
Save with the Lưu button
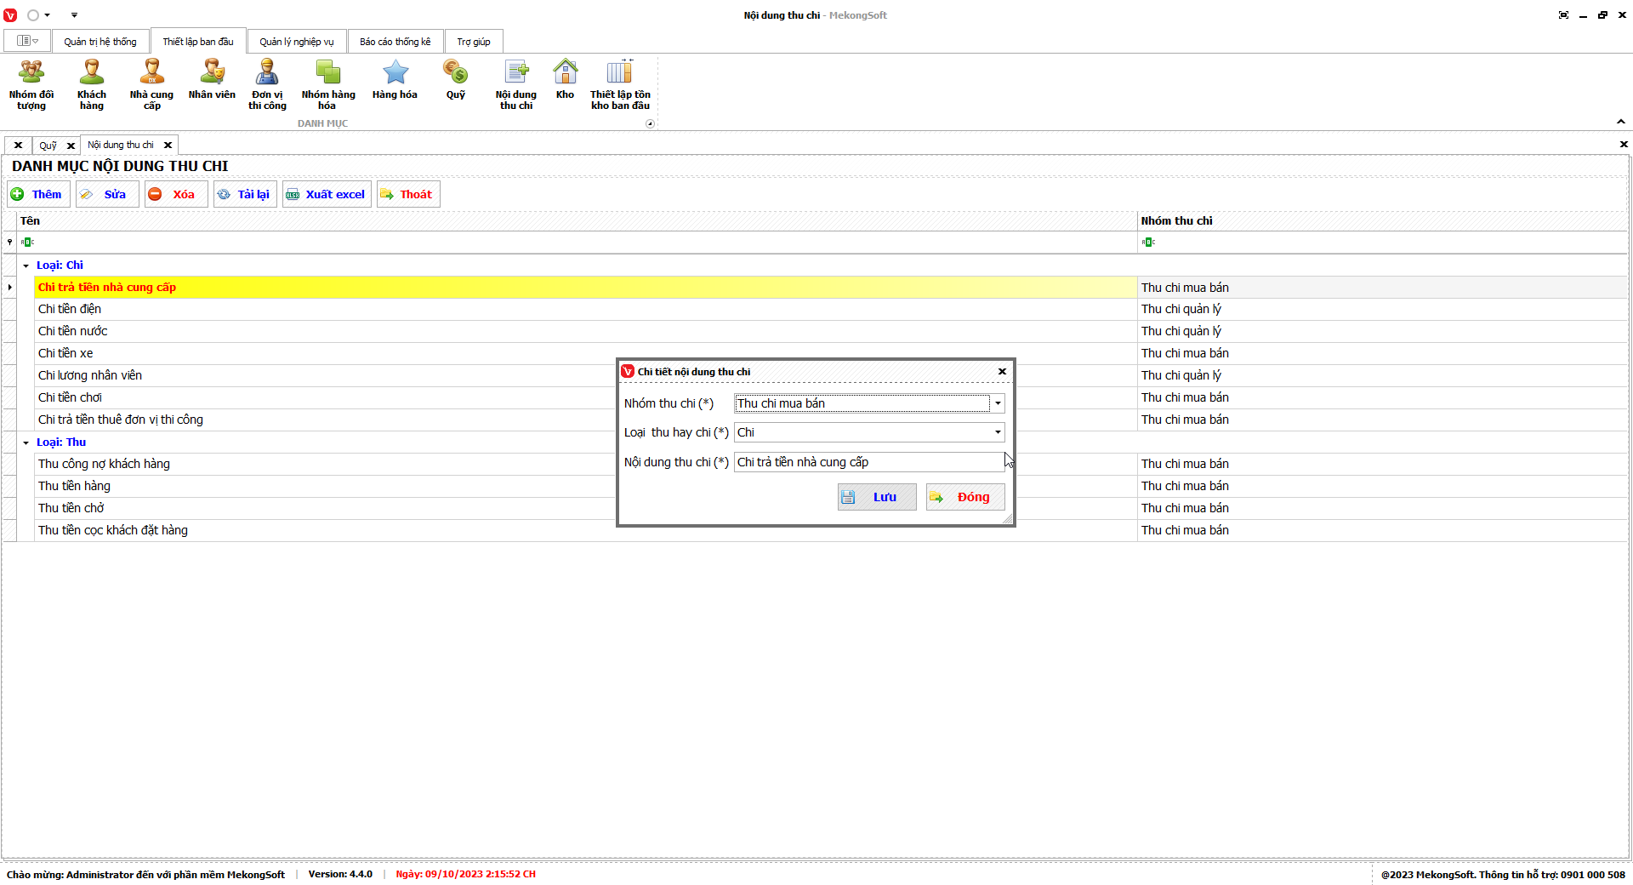(x=877, y=497)
